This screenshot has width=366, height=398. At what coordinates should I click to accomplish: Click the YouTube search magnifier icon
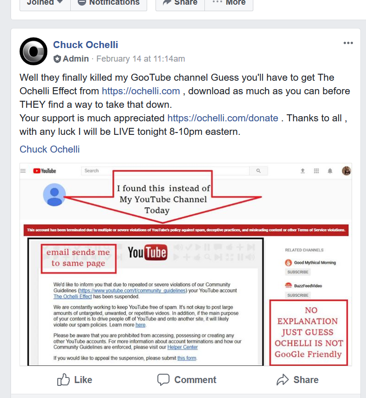[258, 171]
